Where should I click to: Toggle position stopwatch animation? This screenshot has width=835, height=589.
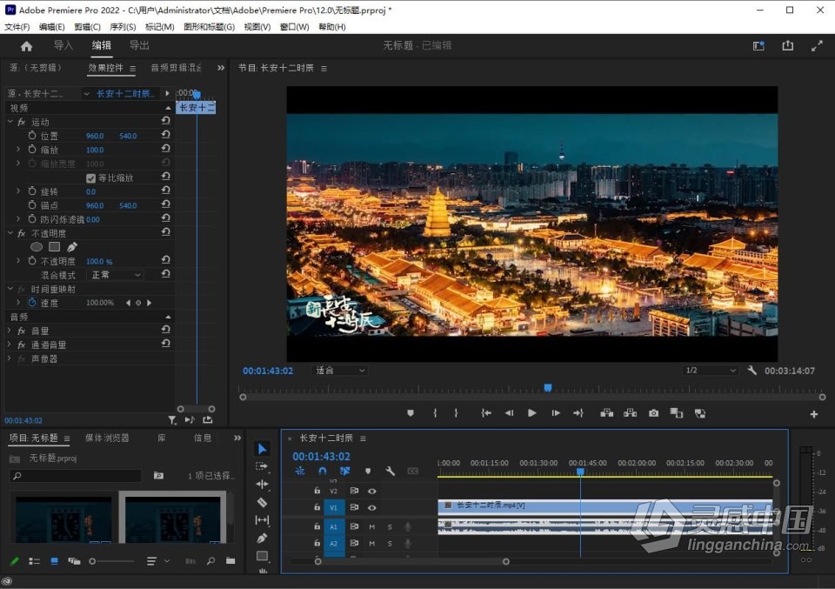pyautogui.click(x=32, y=136)
